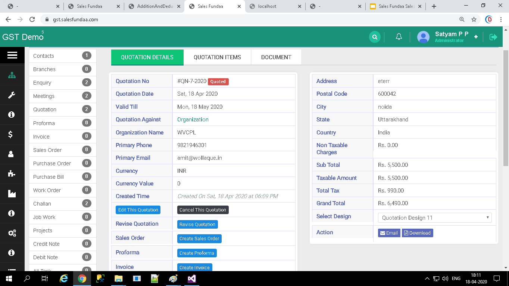Open the hamburger menu in the sidebar
The image size is (509, 286).
pyautogui.click(x=12, y=55)
